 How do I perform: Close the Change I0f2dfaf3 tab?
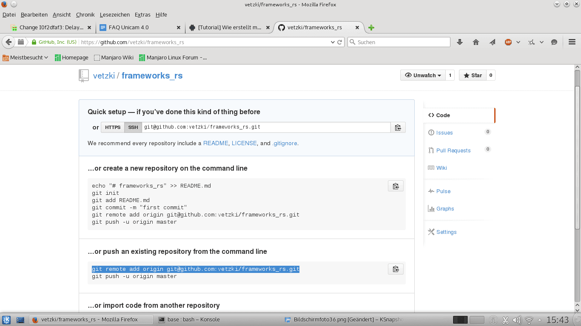click(89, 28)
